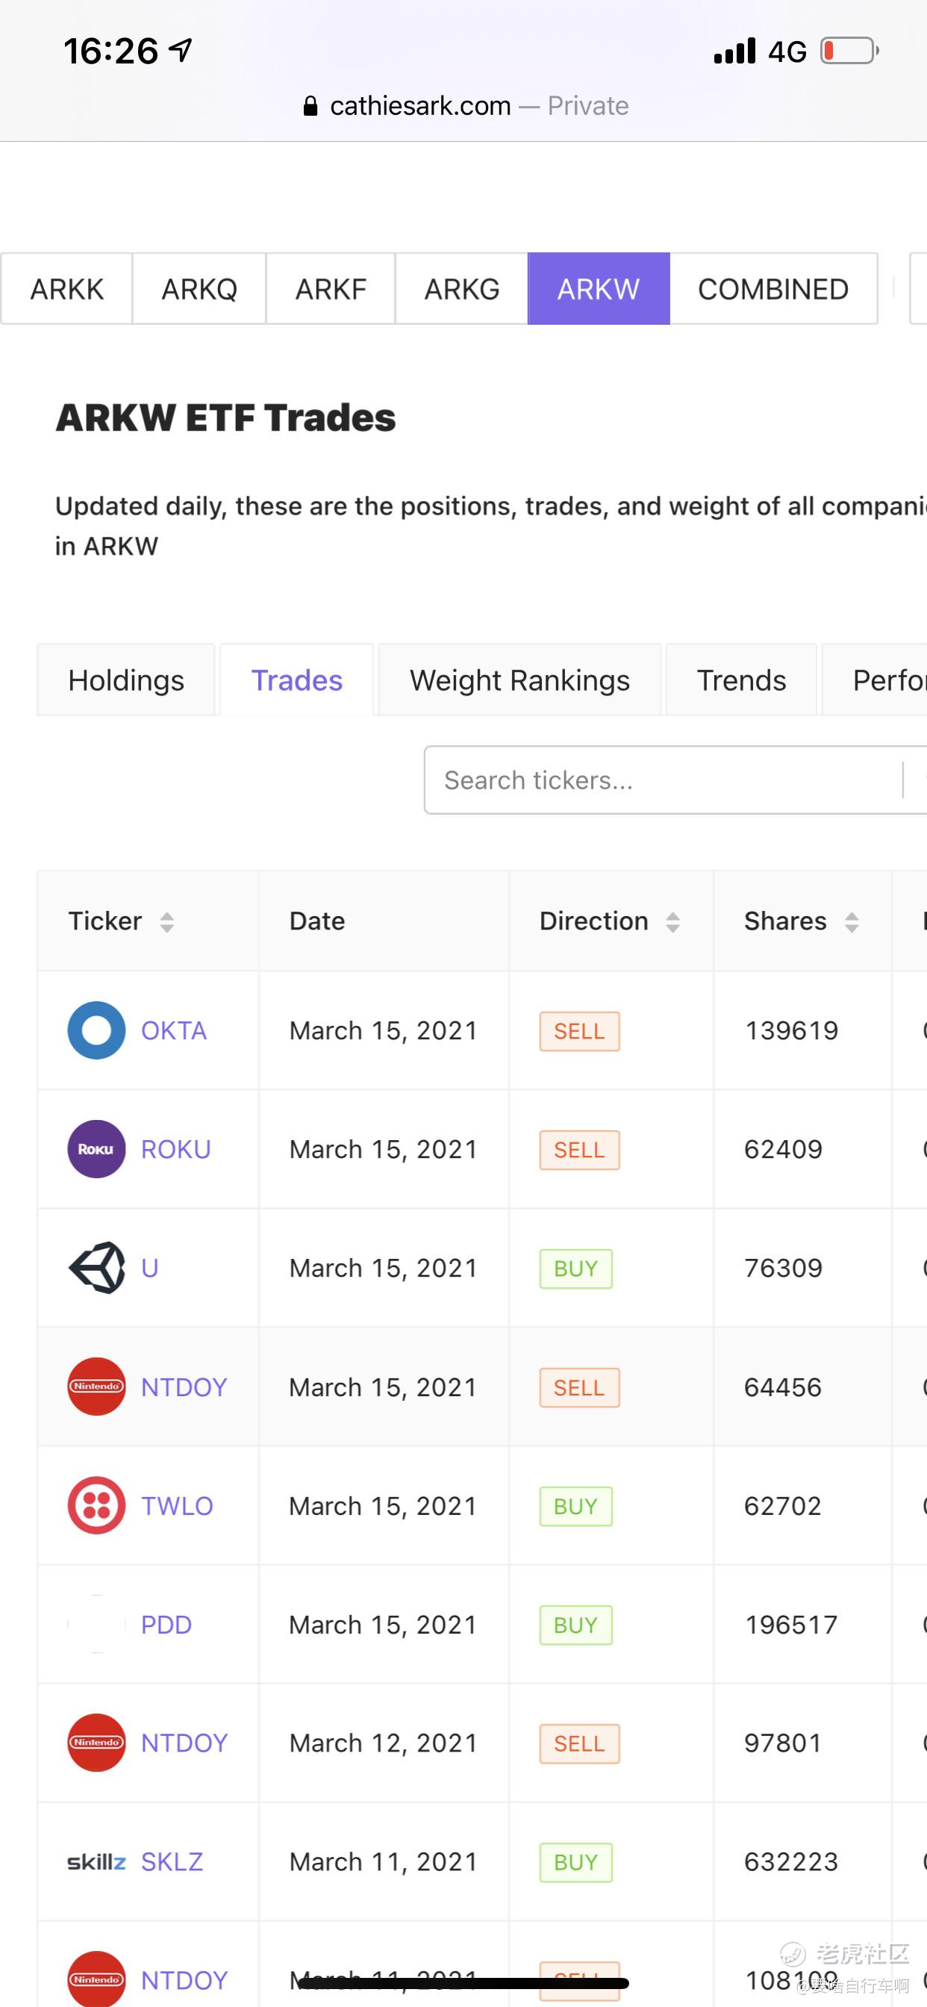Image resolution: width=927 pixels, height=2007 pixels.
Task: Tap the cellular signal bars icon
Action: [734, 51]
